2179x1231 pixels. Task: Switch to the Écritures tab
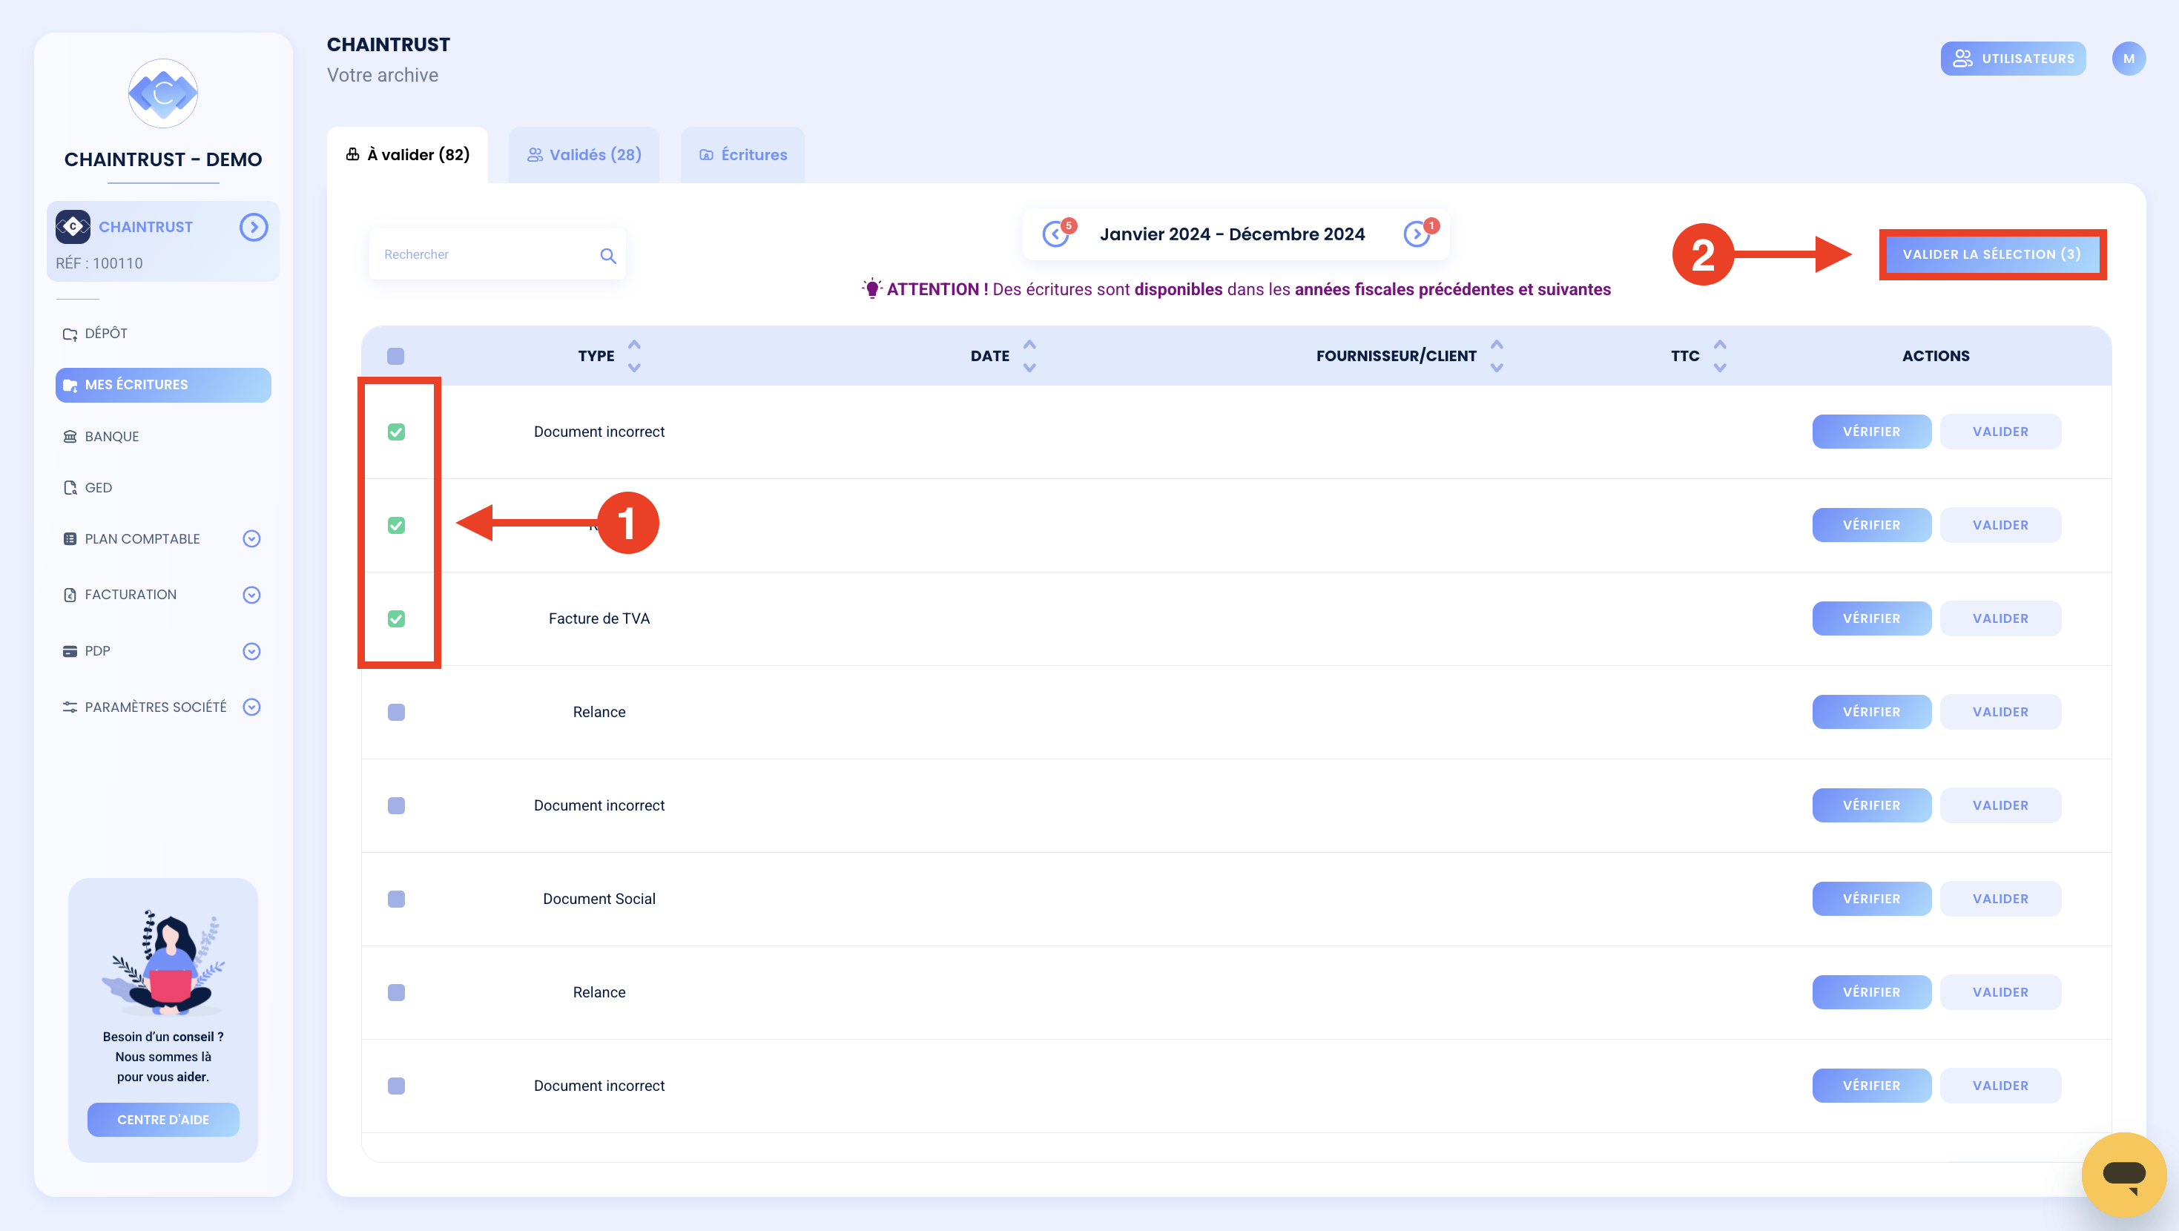tap(742, 155)
